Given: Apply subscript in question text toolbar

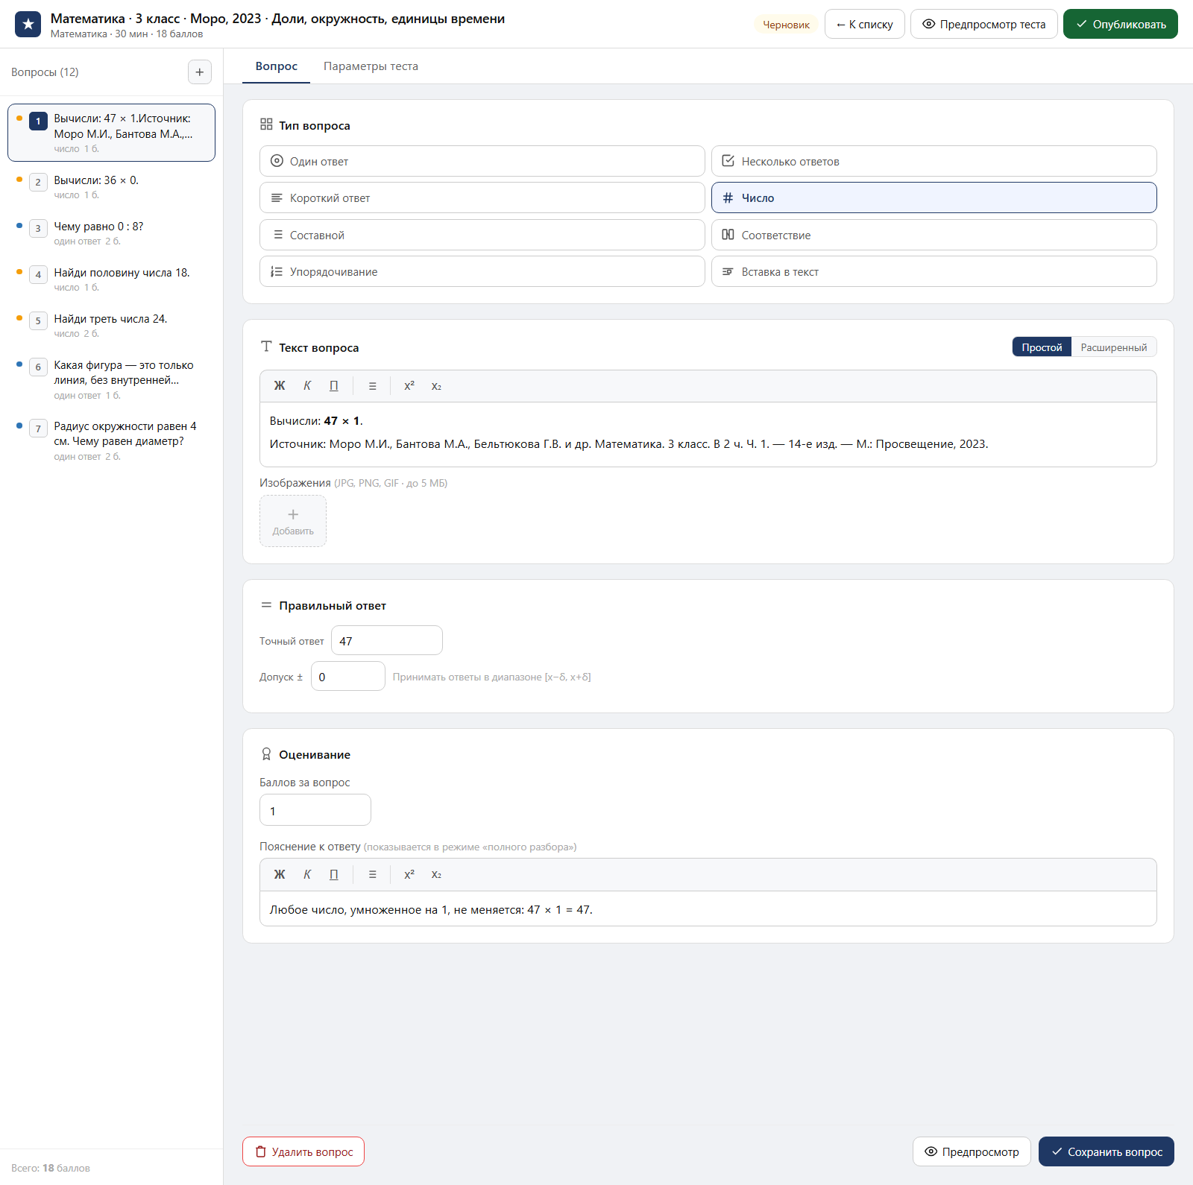Looking at the screenshot, I should click(x=436, y=386).
